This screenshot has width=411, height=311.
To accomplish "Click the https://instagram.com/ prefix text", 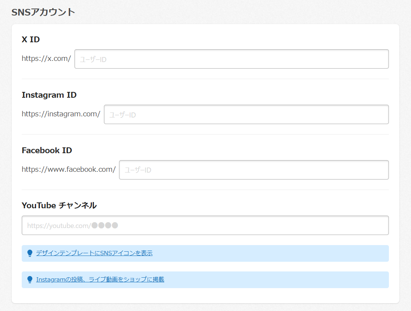I will [x=61, y=114].
